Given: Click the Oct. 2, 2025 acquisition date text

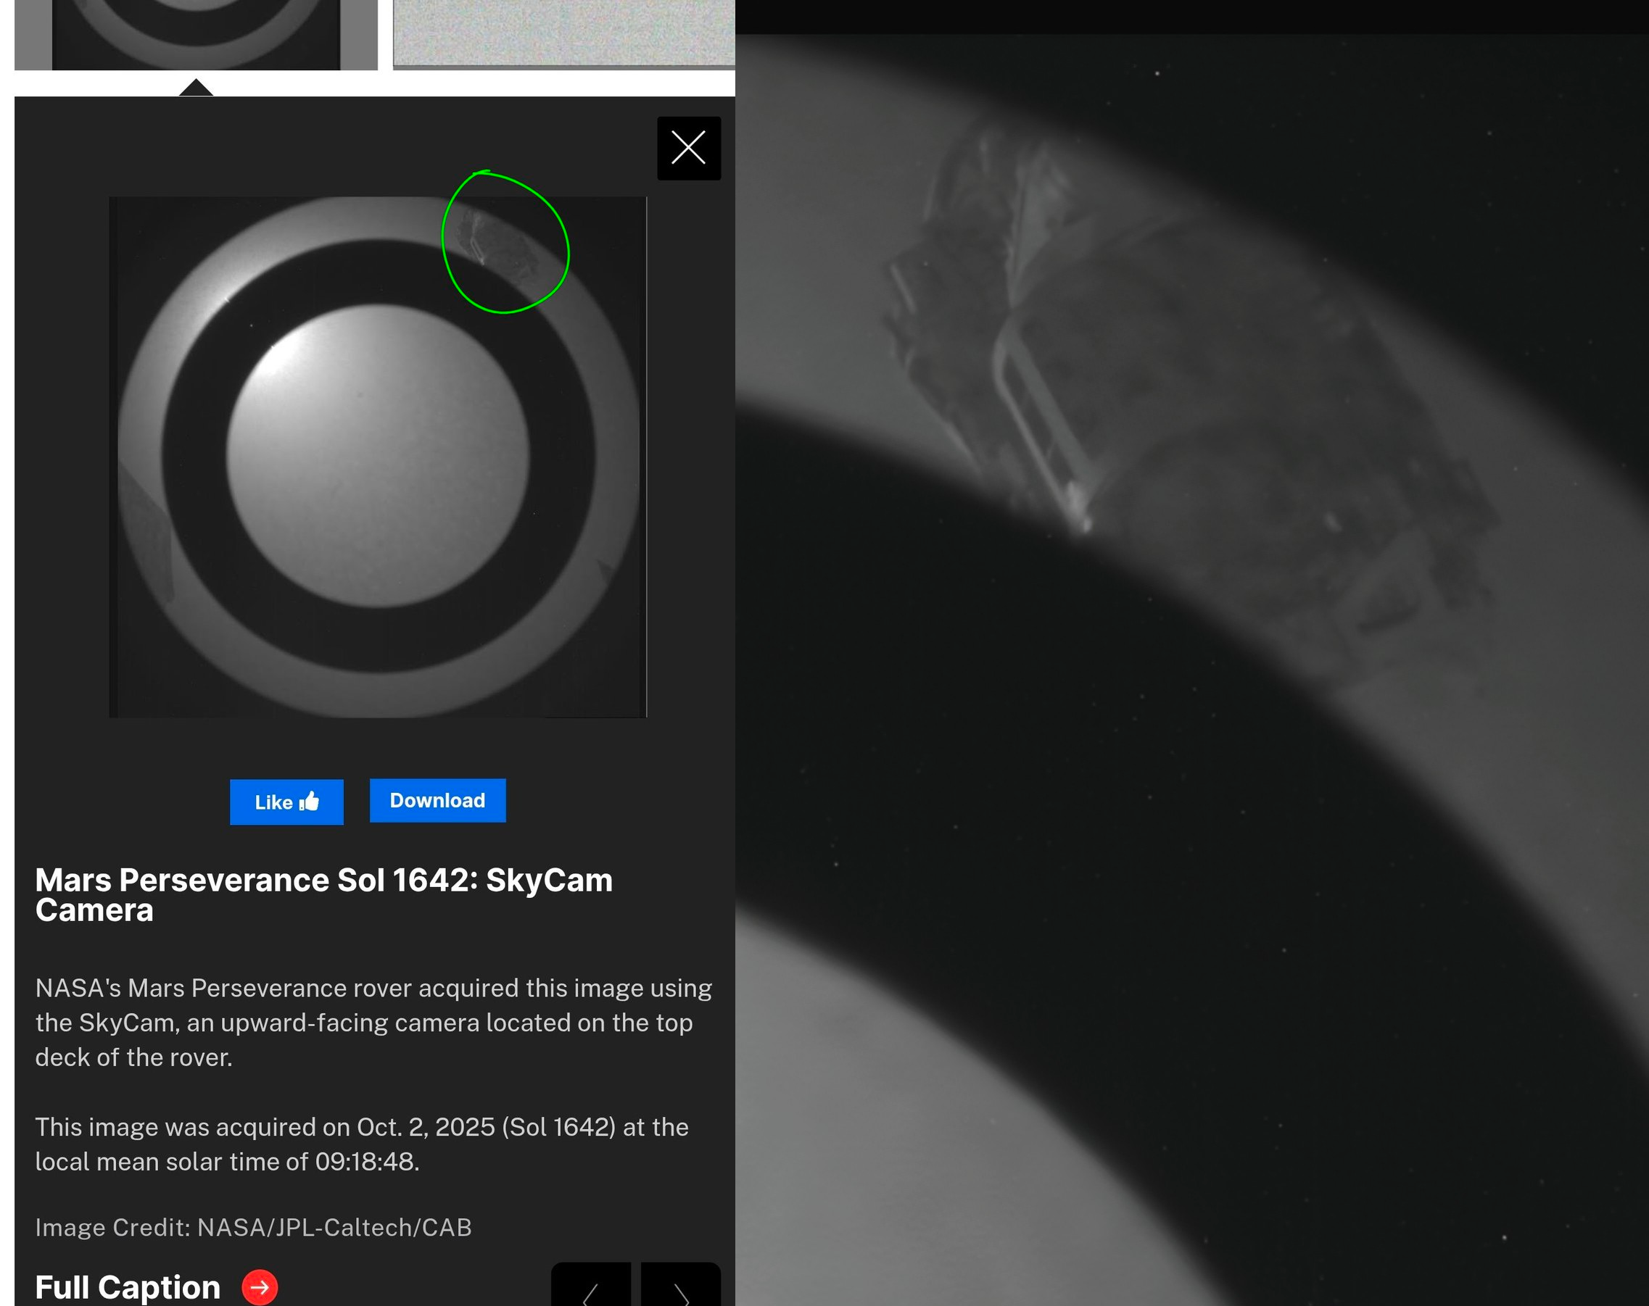Looking at the screenshot, I should (427, 1126).
